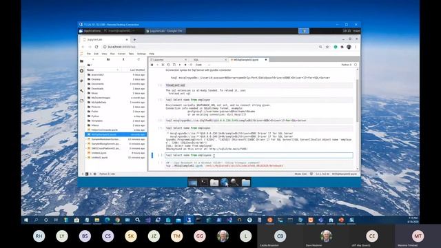The image size is (441, 248).
Task: Open the Desktop folder in file browser
Action: pos(116,79)
